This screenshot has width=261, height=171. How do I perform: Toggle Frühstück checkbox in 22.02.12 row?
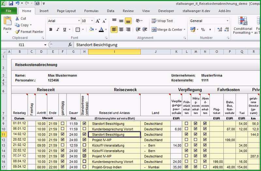pos(186,150)
